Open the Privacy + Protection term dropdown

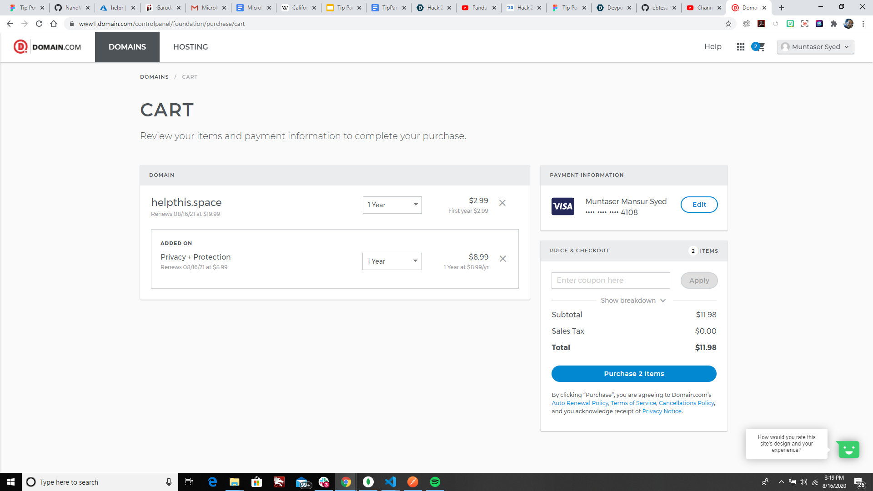[391, 261]
